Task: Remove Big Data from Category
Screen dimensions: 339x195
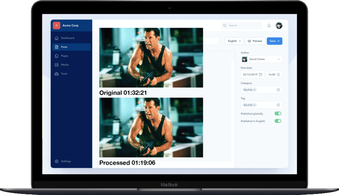Action: coord(255,90)
